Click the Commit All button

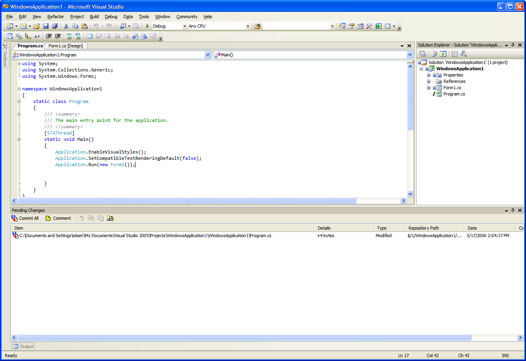(x=25, y=218)
